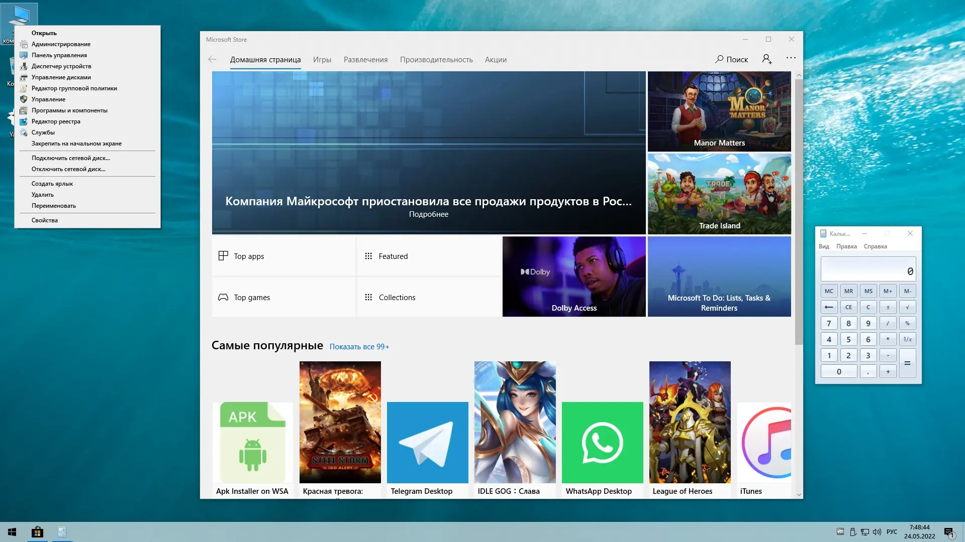Image resolution: width=965 pixels, height=542 pixels.
Task: Click Windows Start button
Action: [x=12, y=532]
